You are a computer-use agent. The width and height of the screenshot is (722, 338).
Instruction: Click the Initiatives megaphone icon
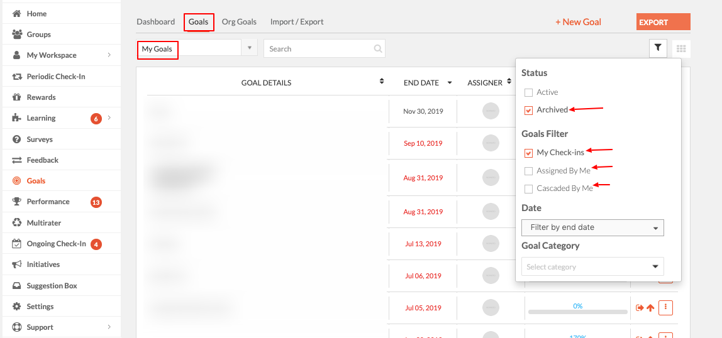point(17,264)
